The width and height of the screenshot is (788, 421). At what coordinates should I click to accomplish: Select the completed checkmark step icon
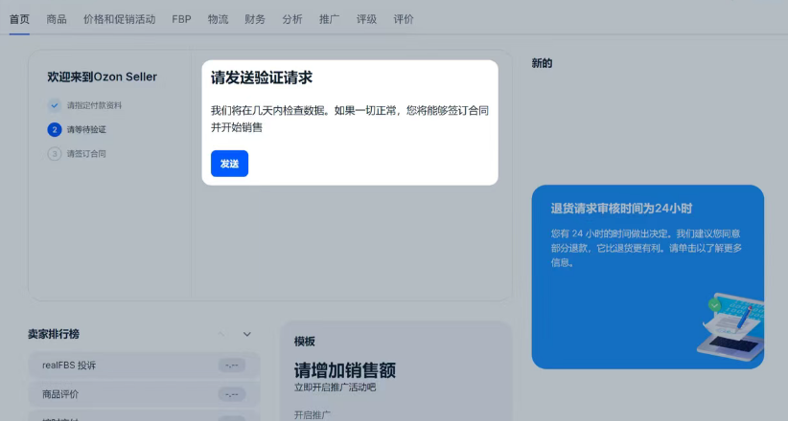coord(55,105)
